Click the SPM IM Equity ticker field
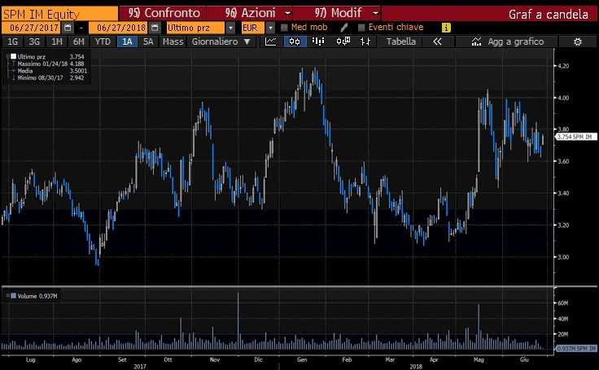599x370 pixels. [x=59, y=14]
